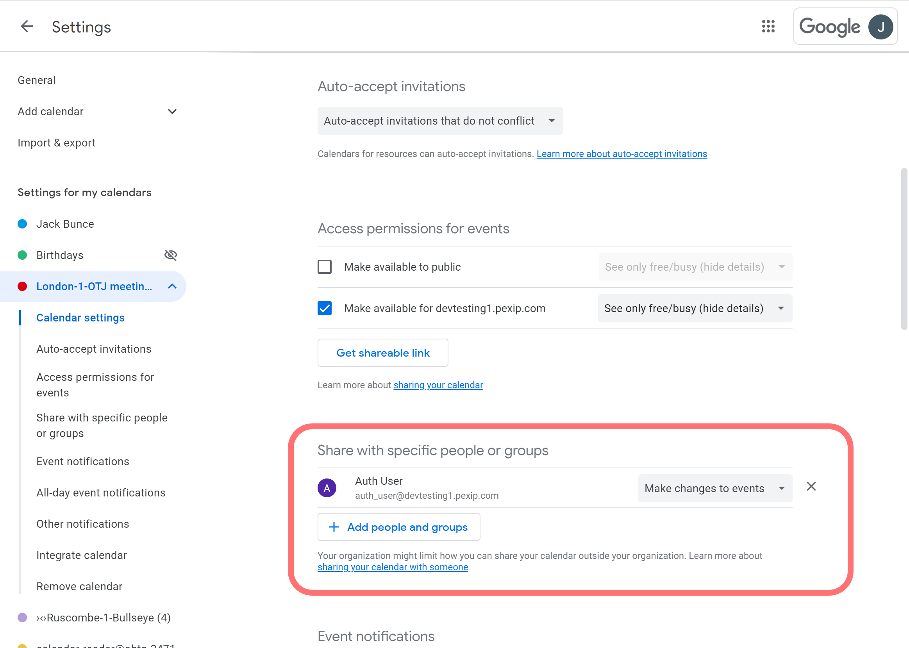Uncheck Make available for devtesting1.pexip.com
909x648 pixels.
coord(324,308)
